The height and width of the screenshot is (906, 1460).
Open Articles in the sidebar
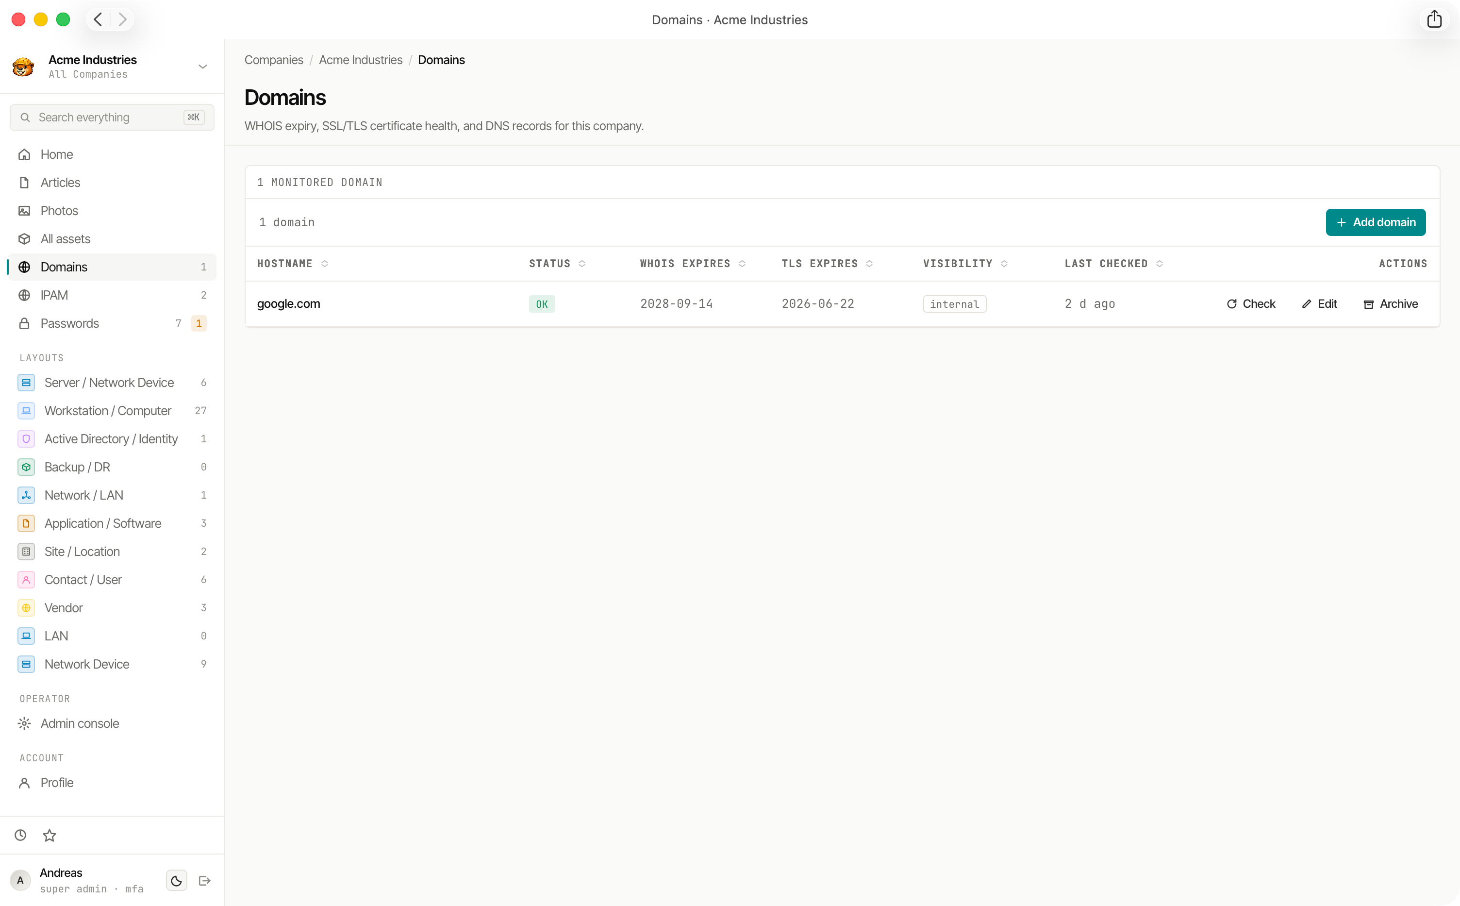[x=112, y=183]
